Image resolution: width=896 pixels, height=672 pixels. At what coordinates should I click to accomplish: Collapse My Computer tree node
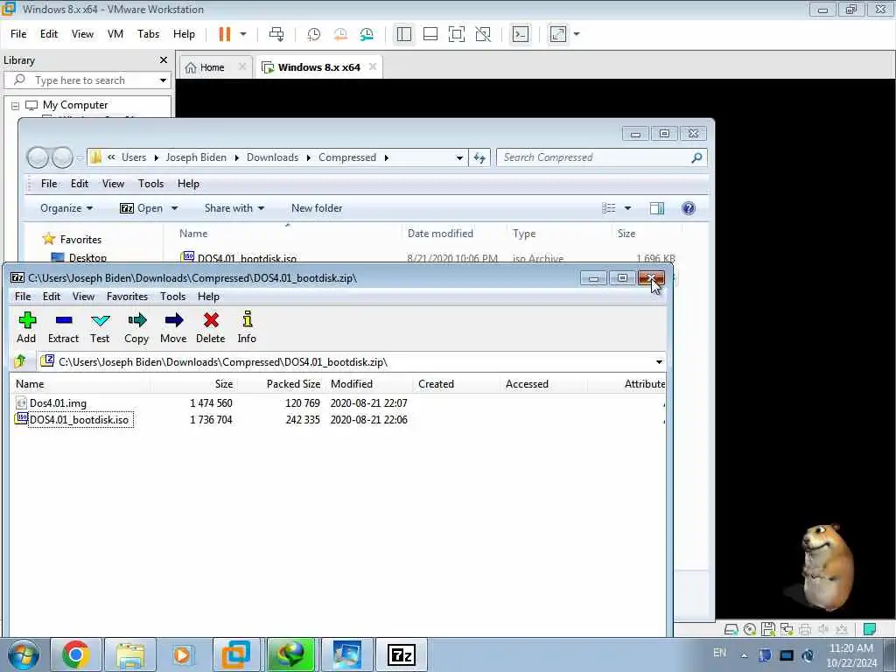click(16, 106)
